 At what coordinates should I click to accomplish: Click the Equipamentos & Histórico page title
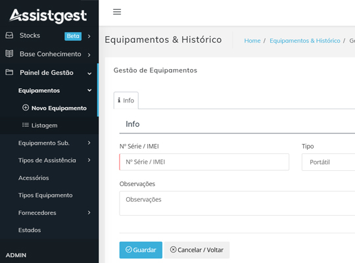pyautogui.click(x=163, y=39)
